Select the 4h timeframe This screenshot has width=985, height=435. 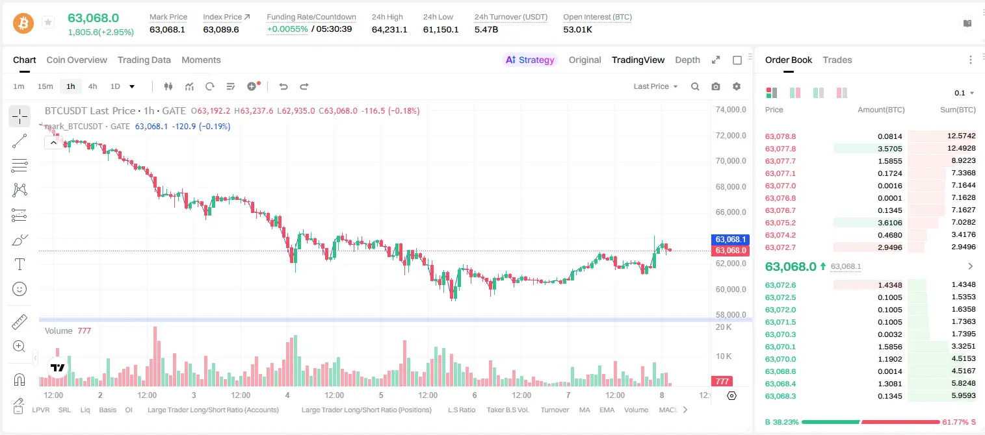tap(93, 86)
